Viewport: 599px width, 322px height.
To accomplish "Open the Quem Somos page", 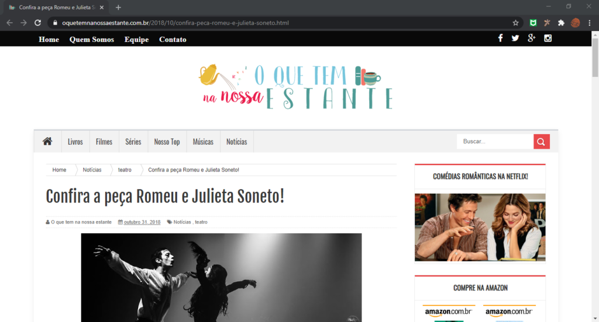I will coord(92,39).
